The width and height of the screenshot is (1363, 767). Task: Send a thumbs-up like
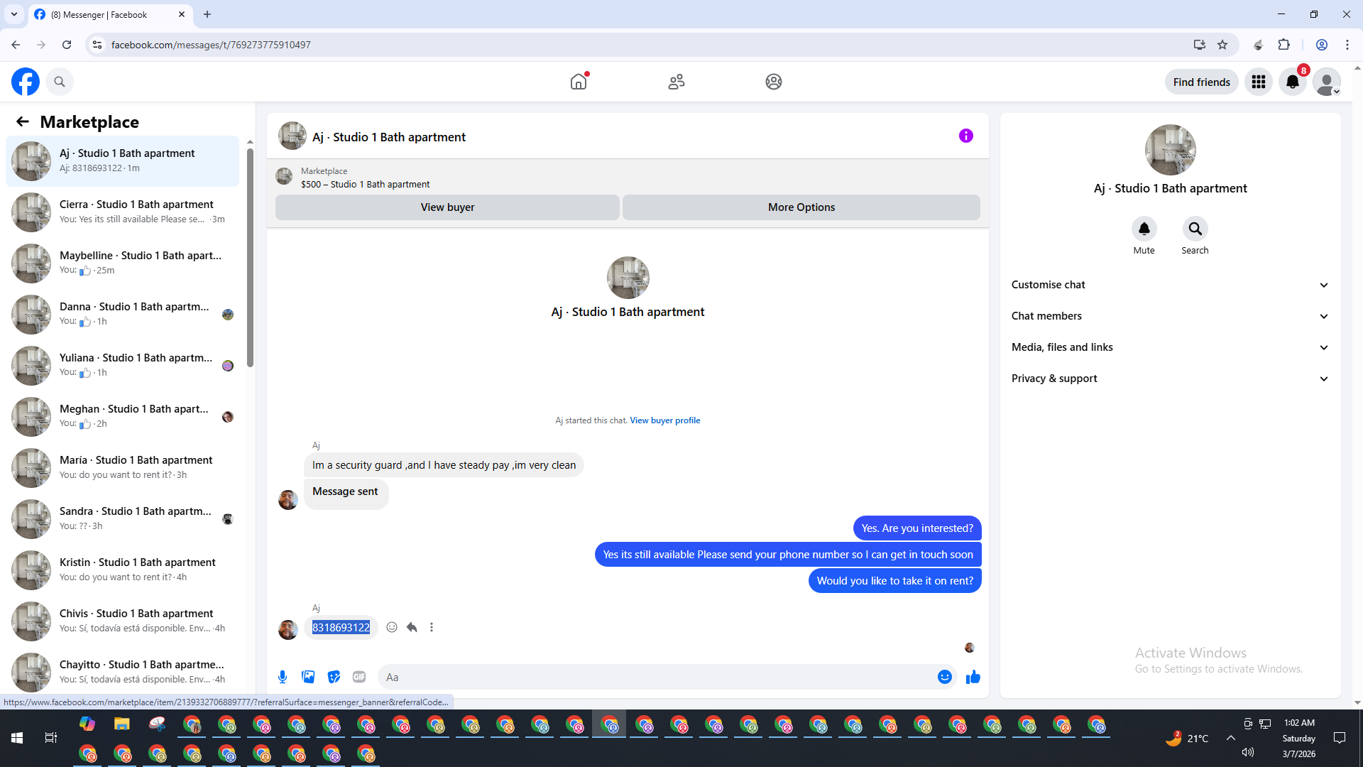pyautogui.click(x=973, y=677)
